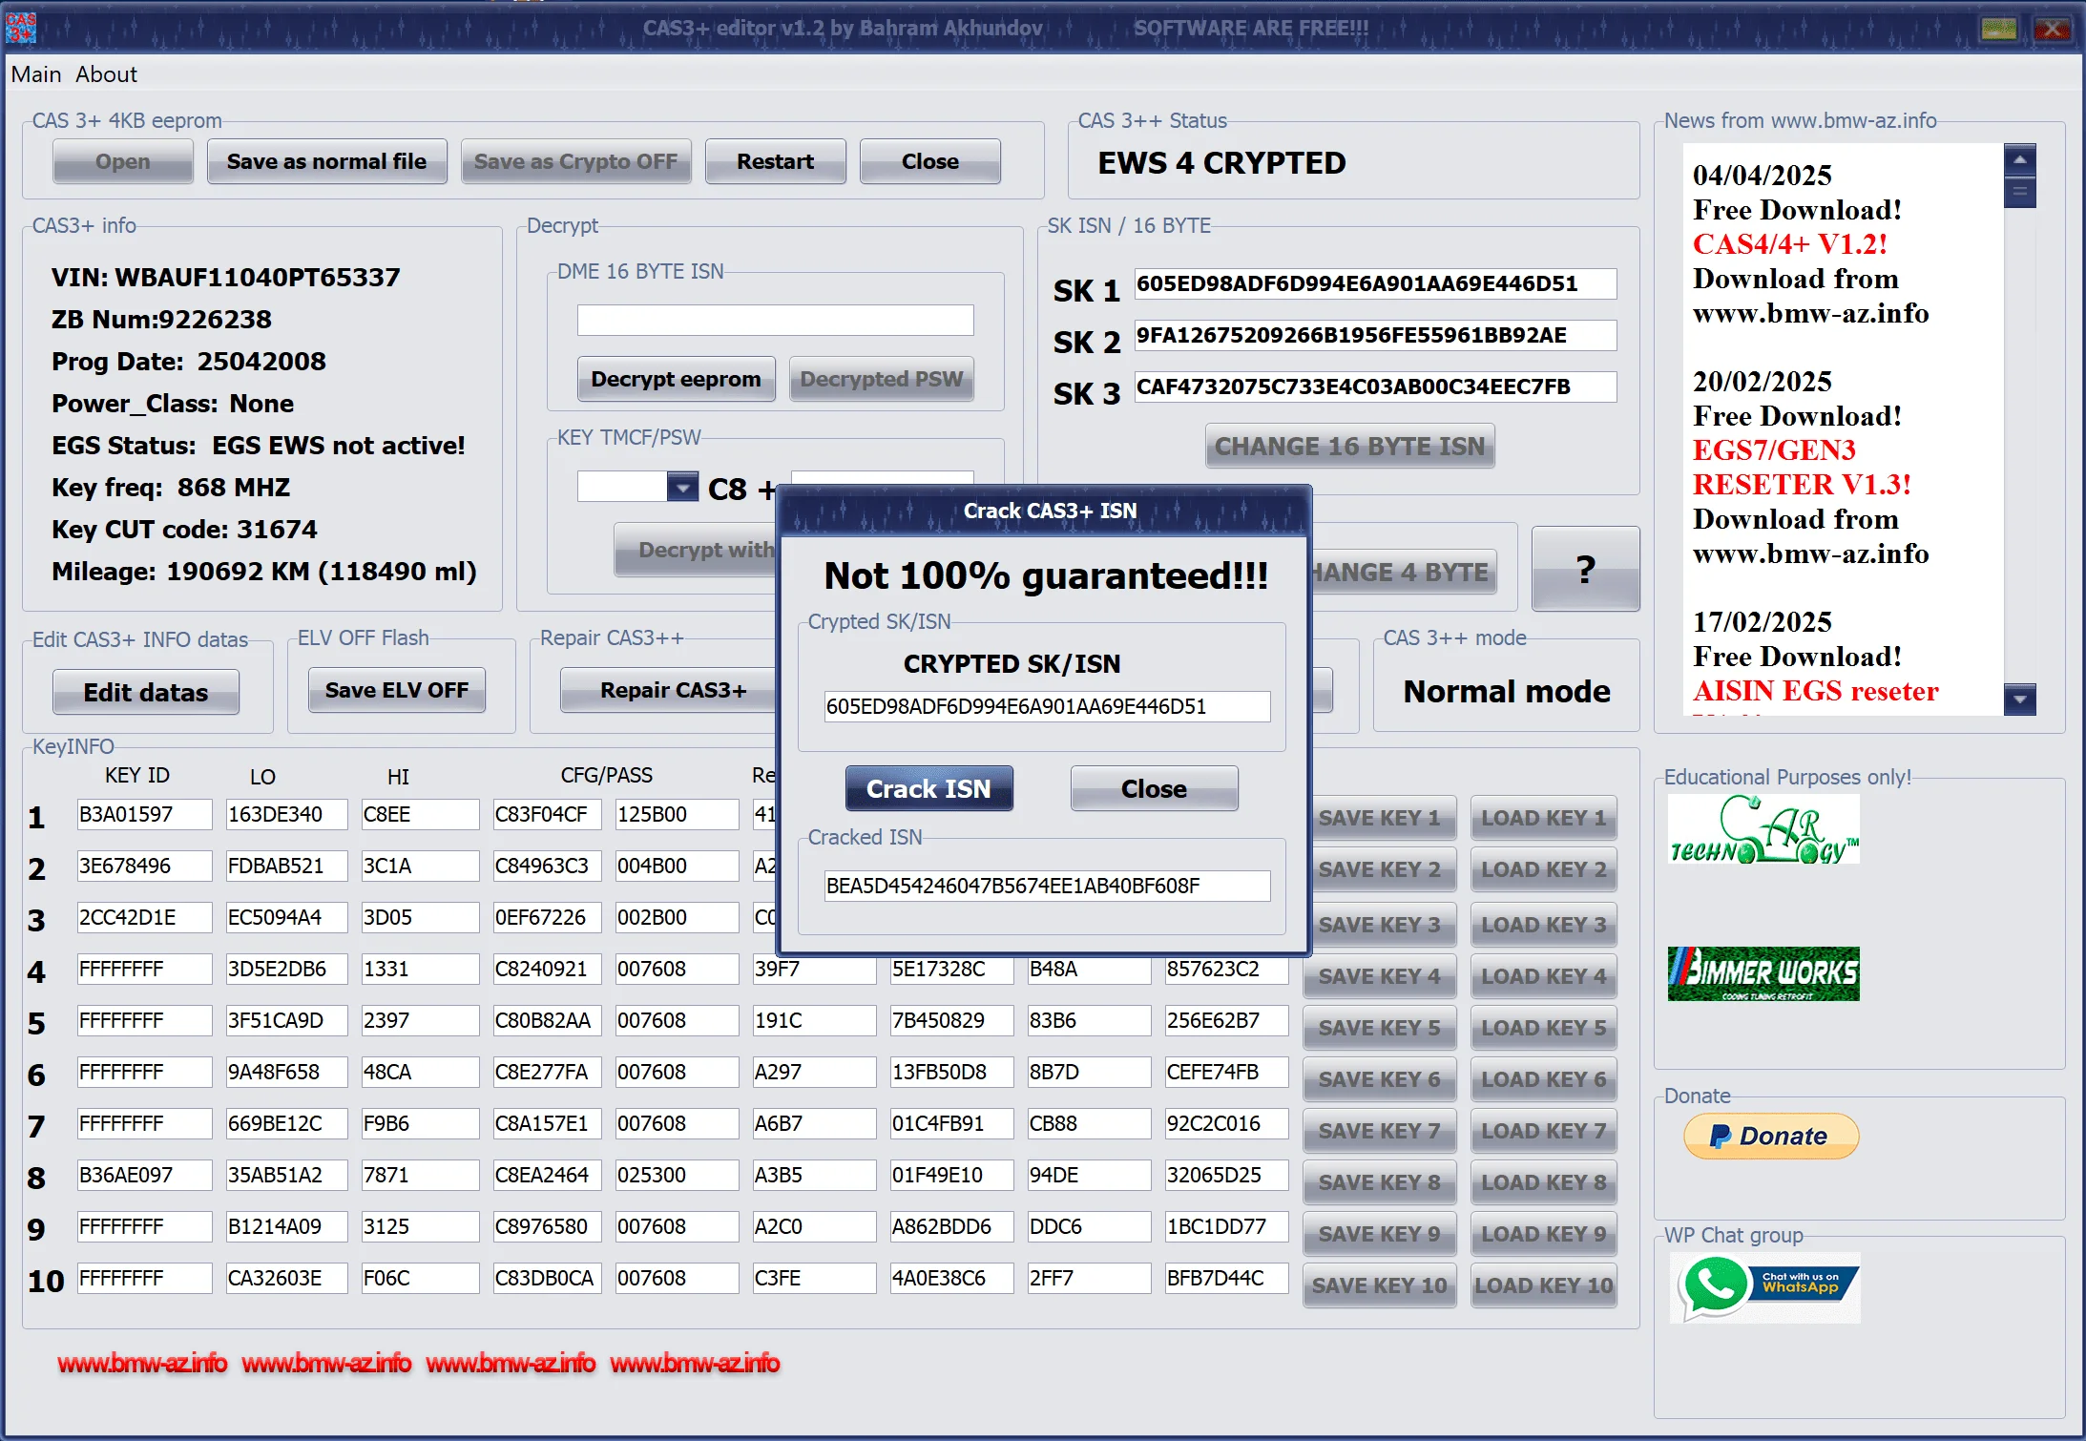Screen dimensions: 2086x1441
Task: Click the Restart button
Action: click(x=775, y=161)
